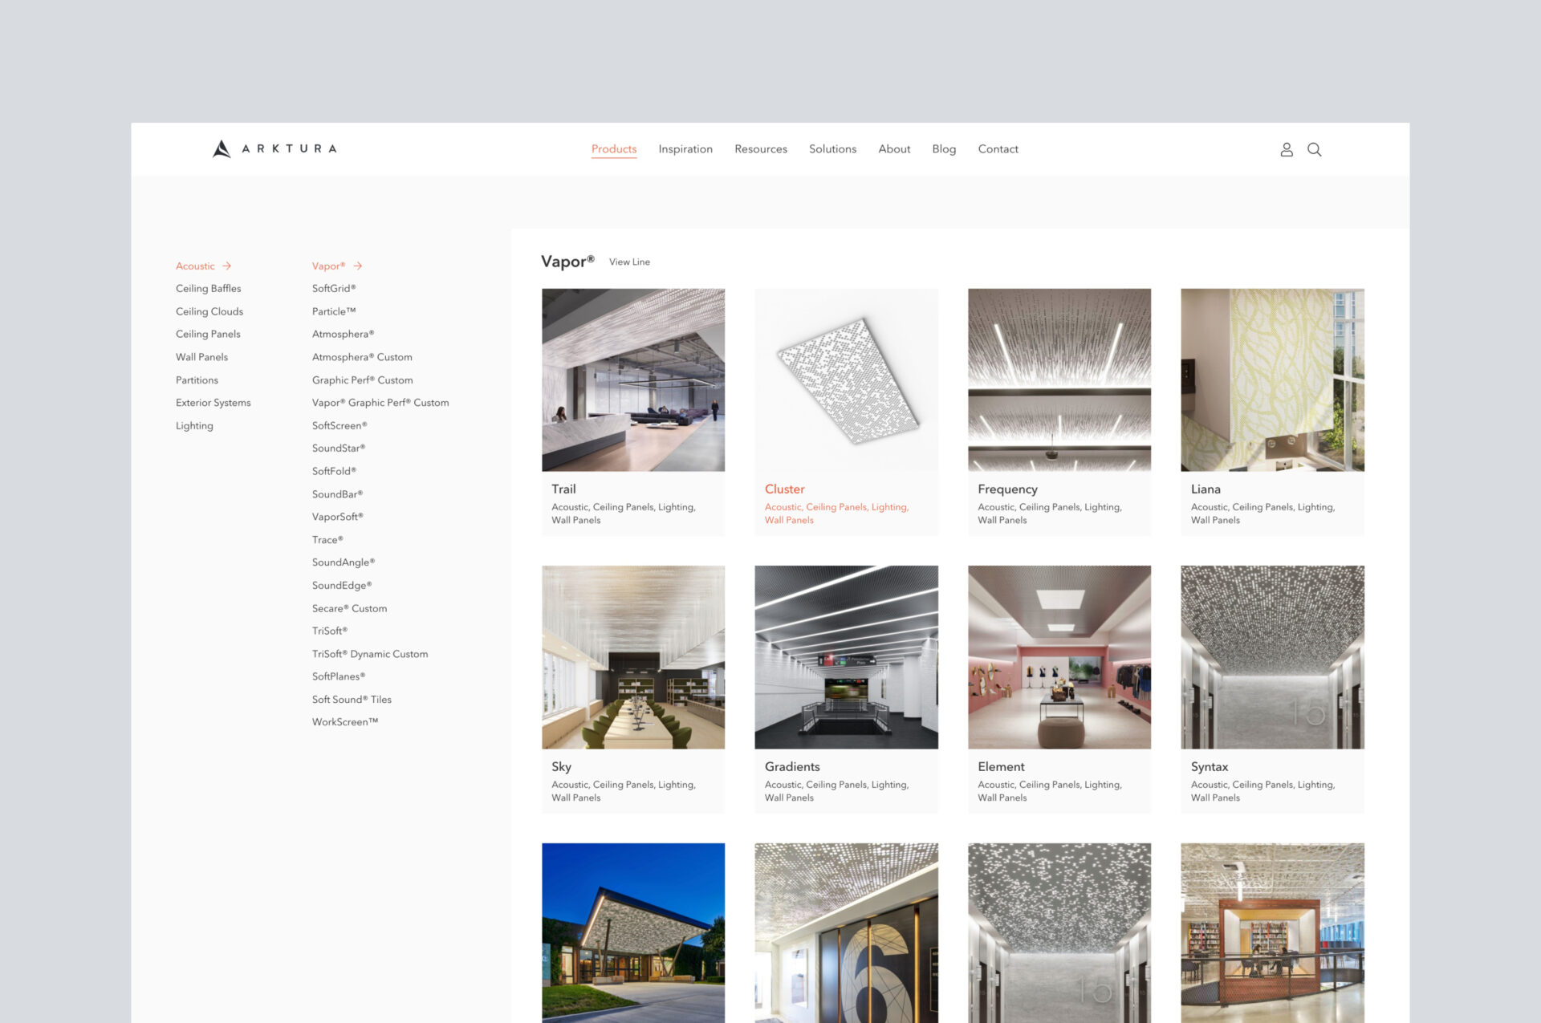Choose the TriSoft® product line
1541x1023 pixels.
pyautogui.click(x=330, y=631)
